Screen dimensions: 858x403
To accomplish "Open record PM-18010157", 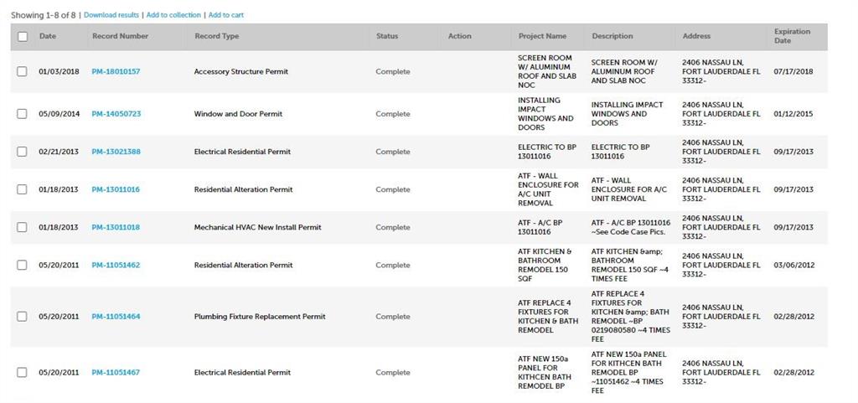I will pos(116,72).
